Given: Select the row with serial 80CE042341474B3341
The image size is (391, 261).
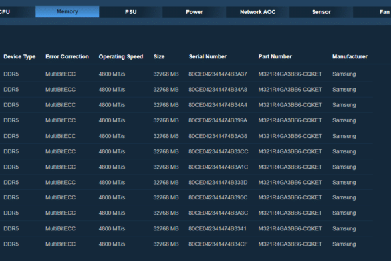Looking at the screenshot, I should [186, 228].
